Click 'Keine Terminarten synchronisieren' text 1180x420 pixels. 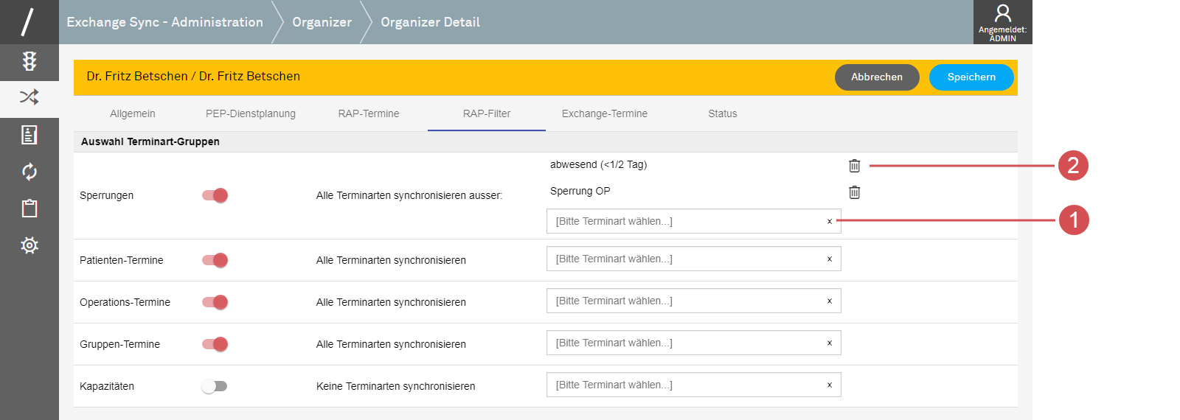point(396,386)
